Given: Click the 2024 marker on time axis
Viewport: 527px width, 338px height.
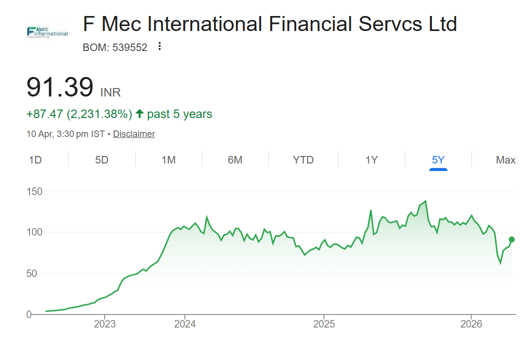Looking at the screenshot, I should (x=185, y=324).
